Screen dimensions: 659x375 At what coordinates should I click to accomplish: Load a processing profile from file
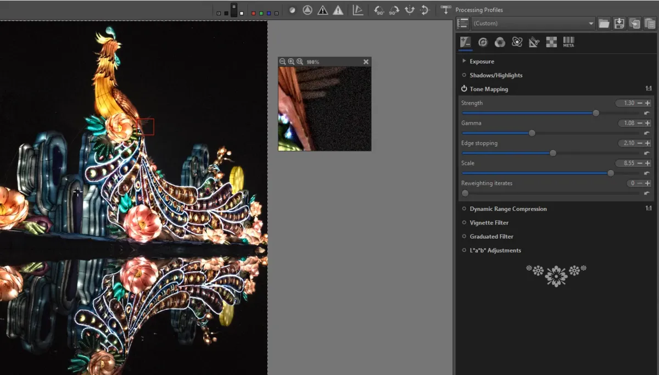click(605, 23)
